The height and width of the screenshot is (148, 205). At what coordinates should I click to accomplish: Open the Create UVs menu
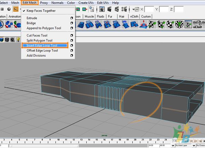pos(86,3)
